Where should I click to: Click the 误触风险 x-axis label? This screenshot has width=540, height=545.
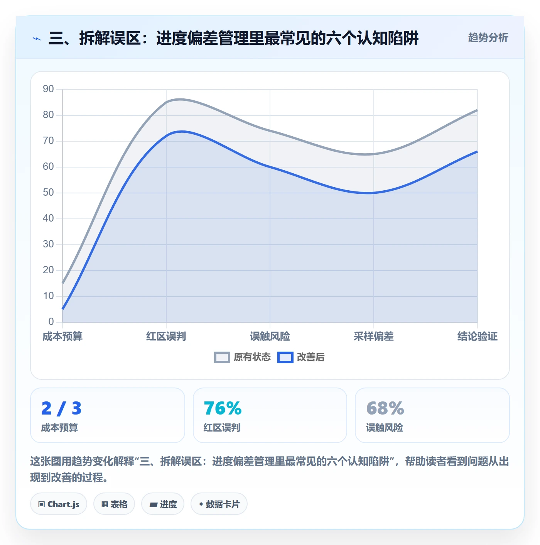click(x=270, y=337)
